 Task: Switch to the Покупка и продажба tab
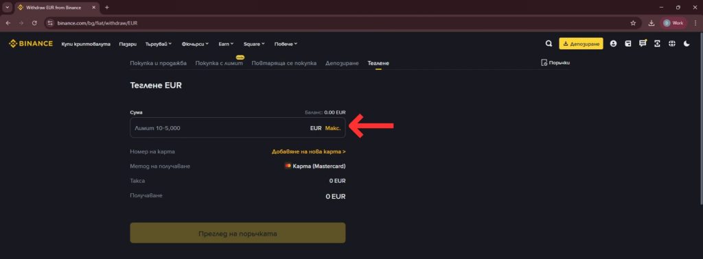(x=159, y=63)
